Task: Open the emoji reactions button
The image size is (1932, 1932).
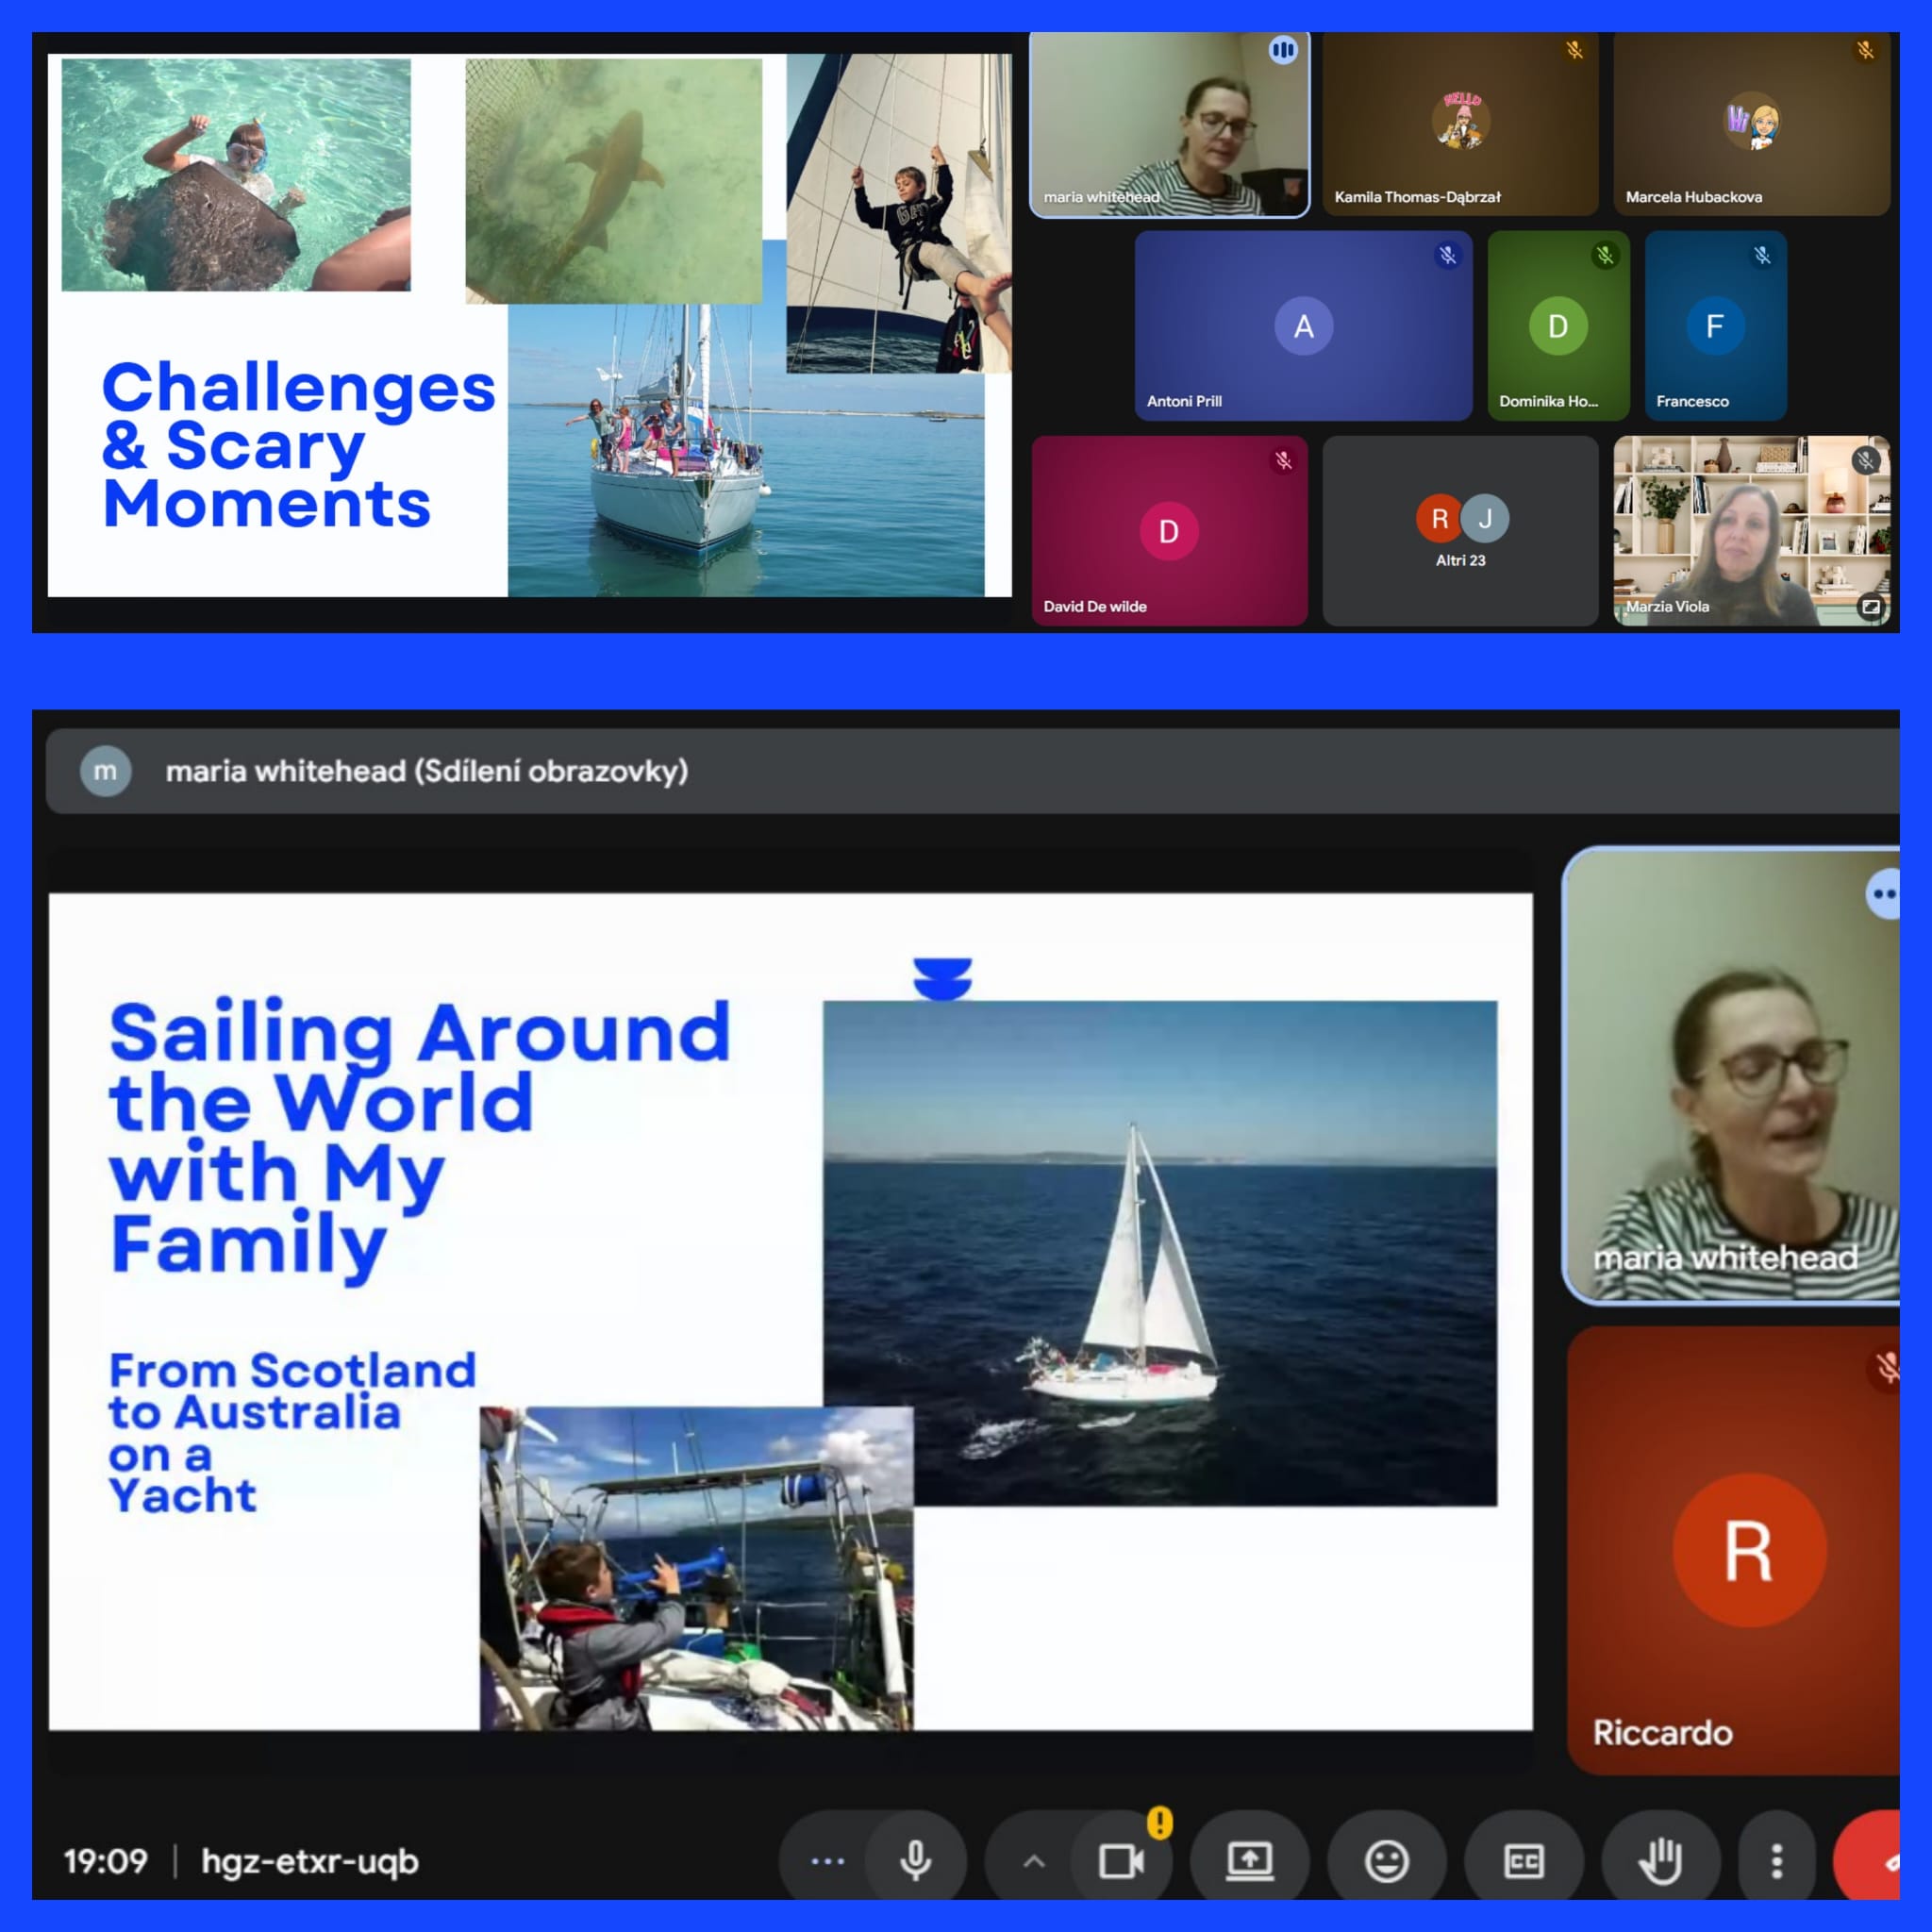Action: click(x=1386, y=1861)
